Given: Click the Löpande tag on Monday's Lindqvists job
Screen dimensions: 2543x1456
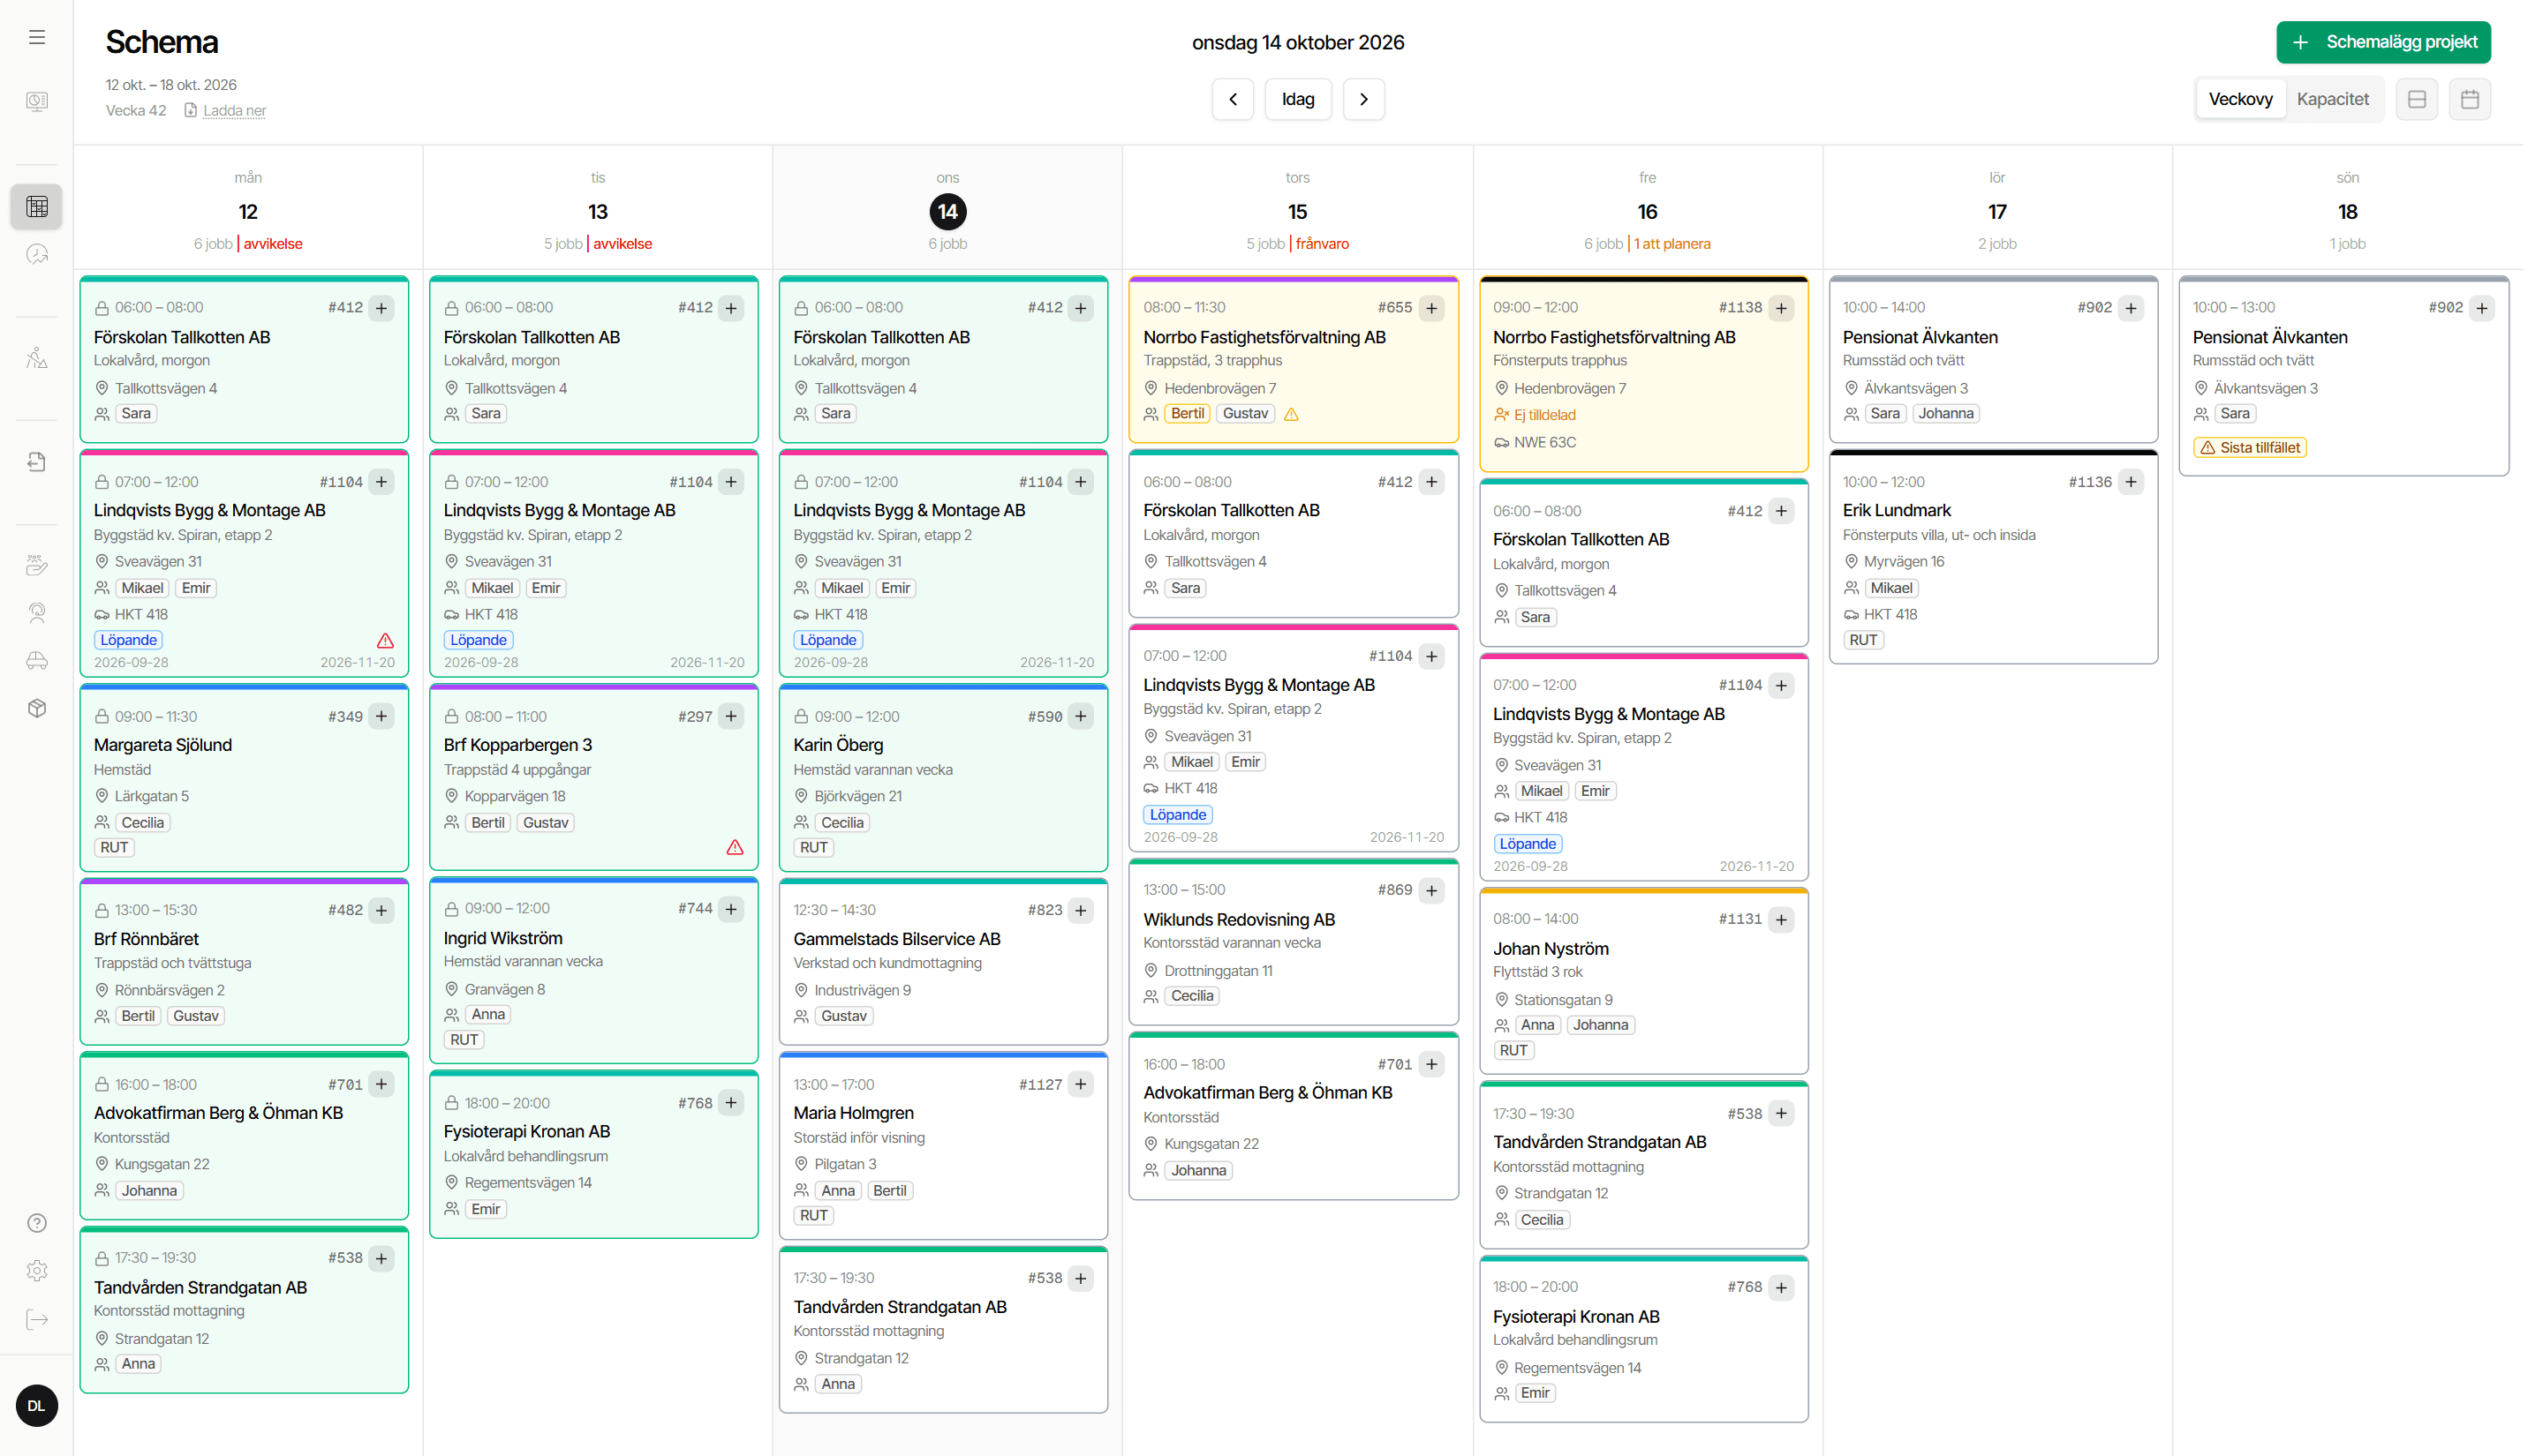Looking at the screenshot, I should click(129, 641).
